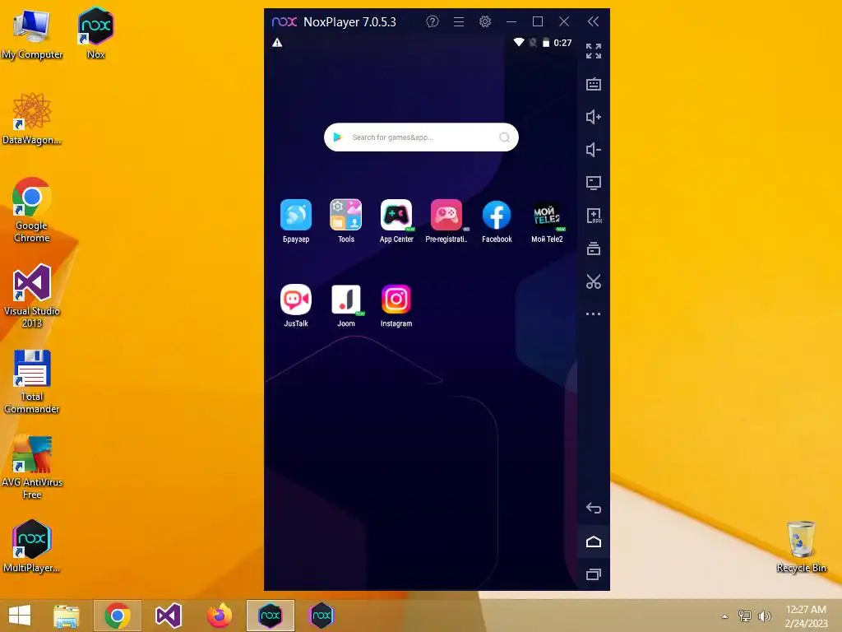Viewport: 842px width, 632px height.
Task: Select Total Commander desktop shortcut
Action: pyautogui.click(x=32, y=382)
